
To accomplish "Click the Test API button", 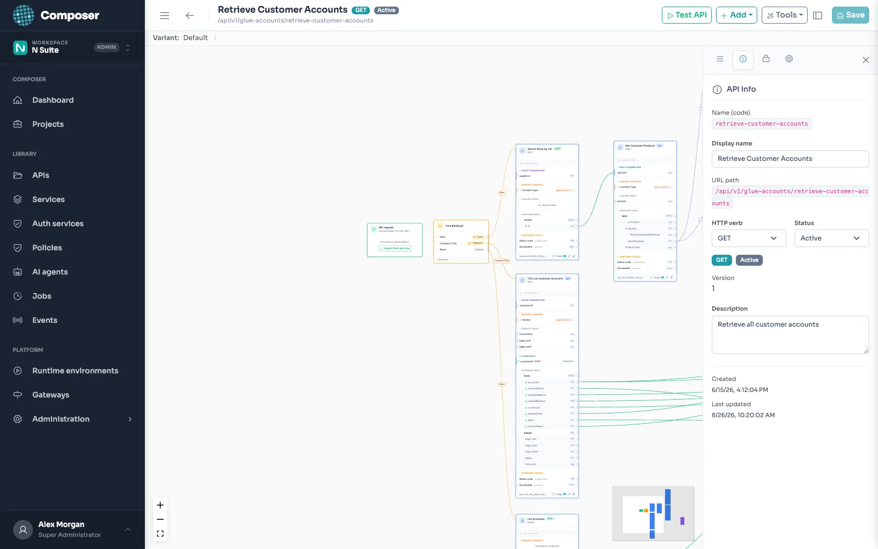I will tap(686, 15).
